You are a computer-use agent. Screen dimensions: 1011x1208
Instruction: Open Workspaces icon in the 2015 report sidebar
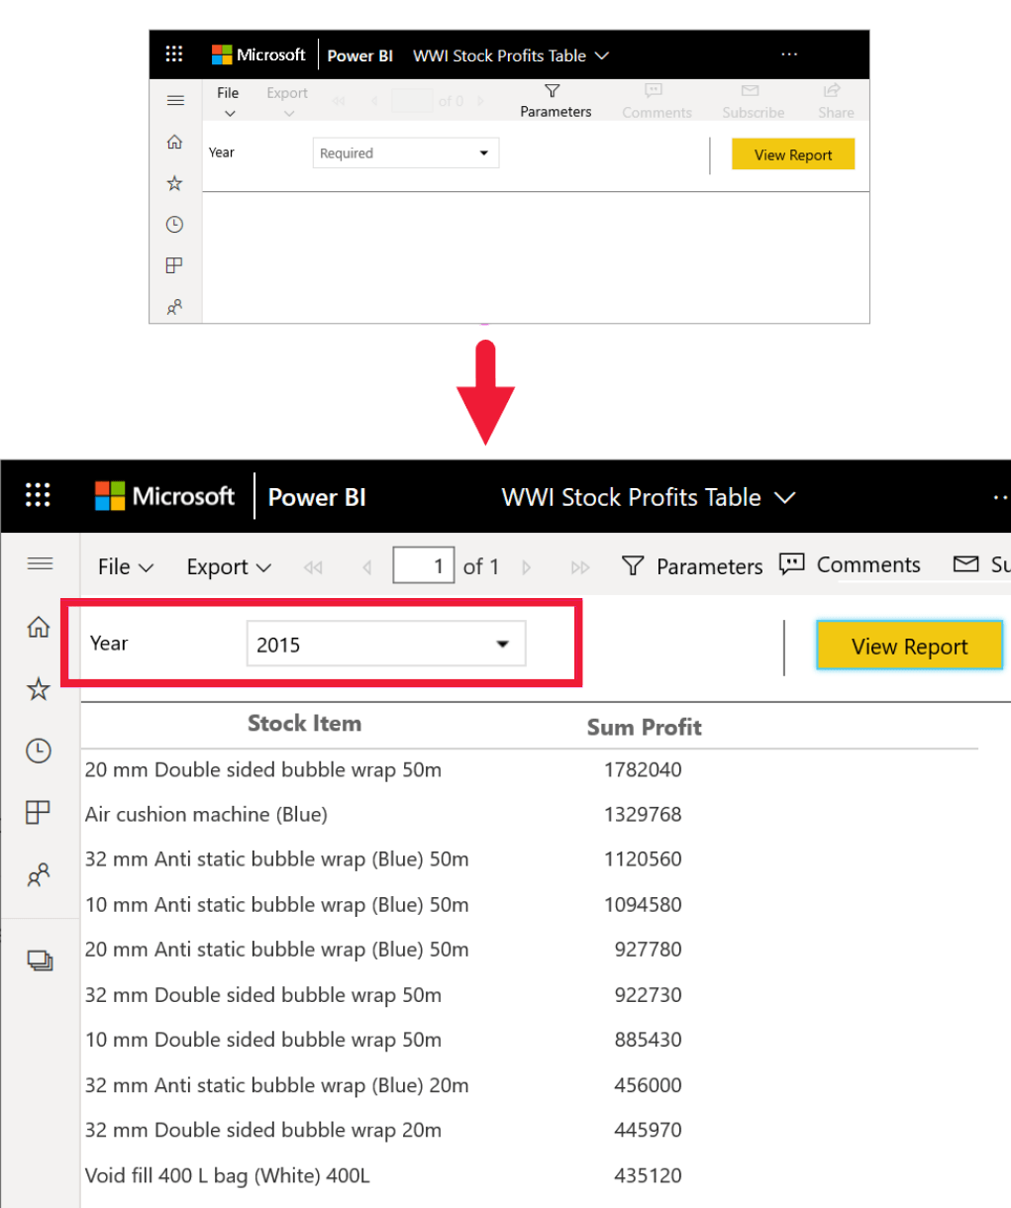click(x=40, y=959)
